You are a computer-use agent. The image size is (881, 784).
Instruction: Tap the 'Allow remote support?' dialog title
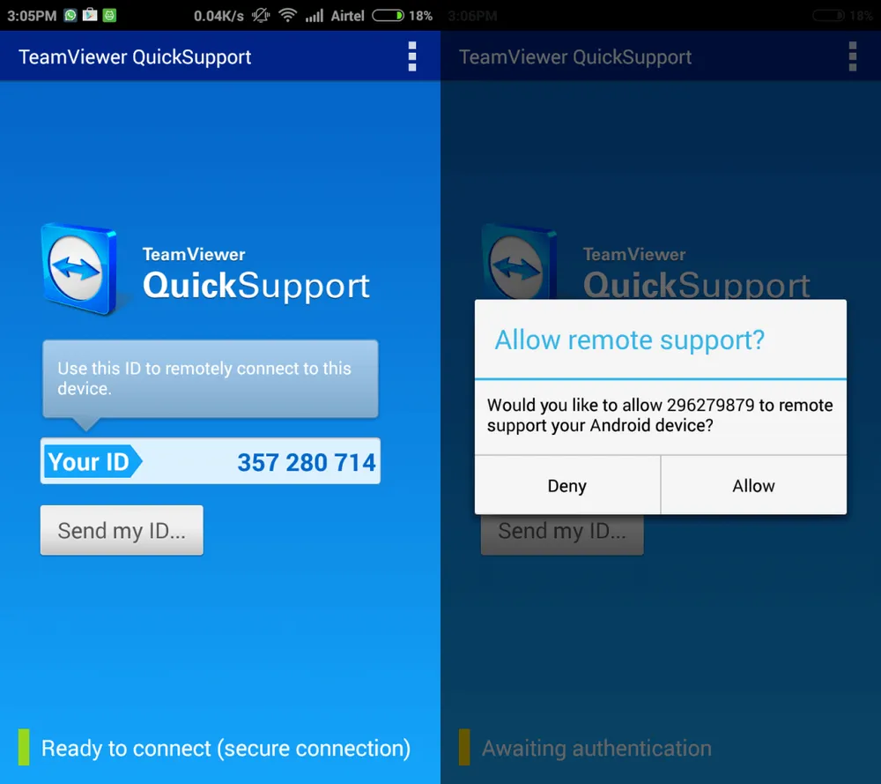(629, 340)
